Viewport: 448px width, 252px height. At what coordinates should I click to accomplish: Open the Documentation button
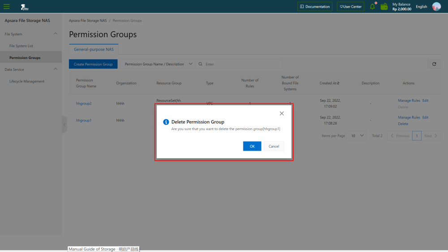click(315, 7)
